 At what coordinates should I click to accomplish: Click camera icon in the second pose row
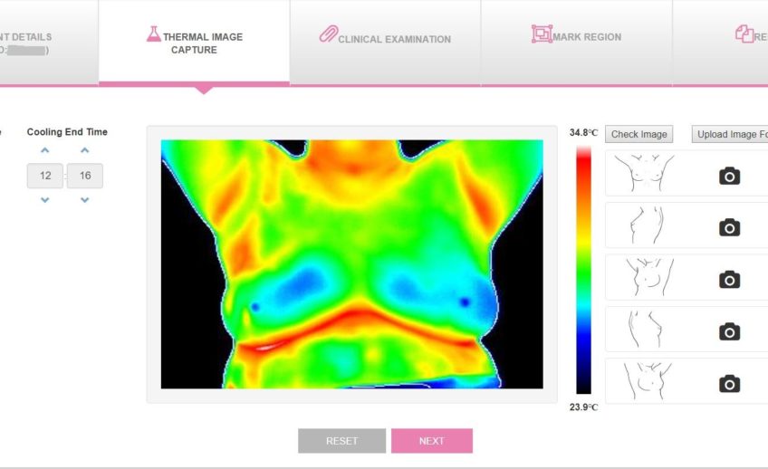pos(729,228)
